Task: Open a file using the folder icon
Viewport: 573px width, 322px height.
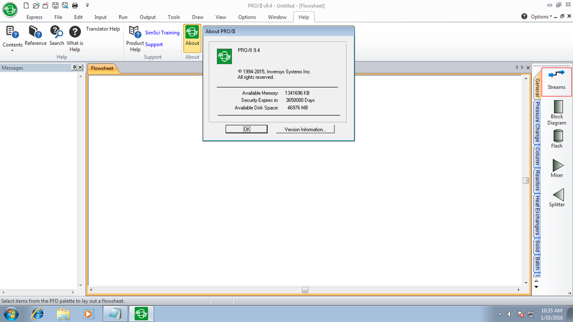Action: click(x=36, y=6)
